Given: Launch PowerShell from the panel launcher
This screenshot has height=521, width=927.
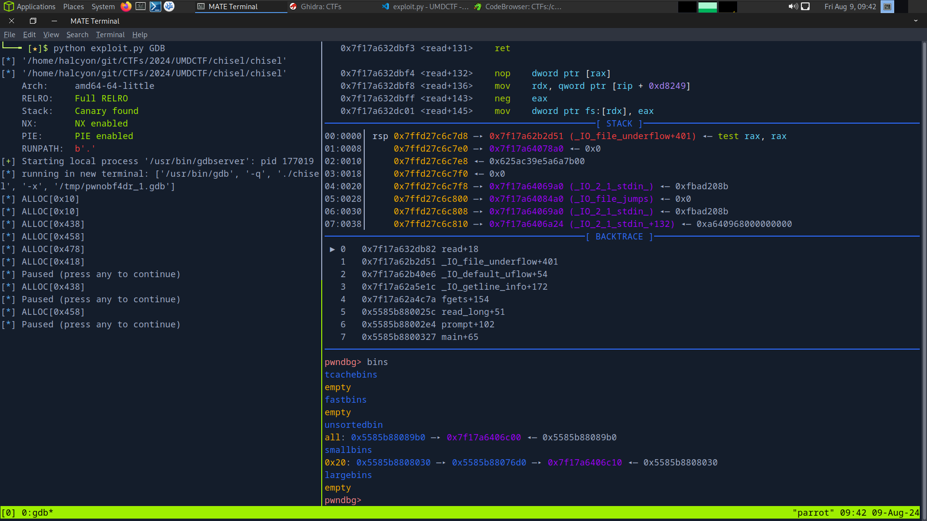Looking at the screenshot, I should tap(155, 6).
